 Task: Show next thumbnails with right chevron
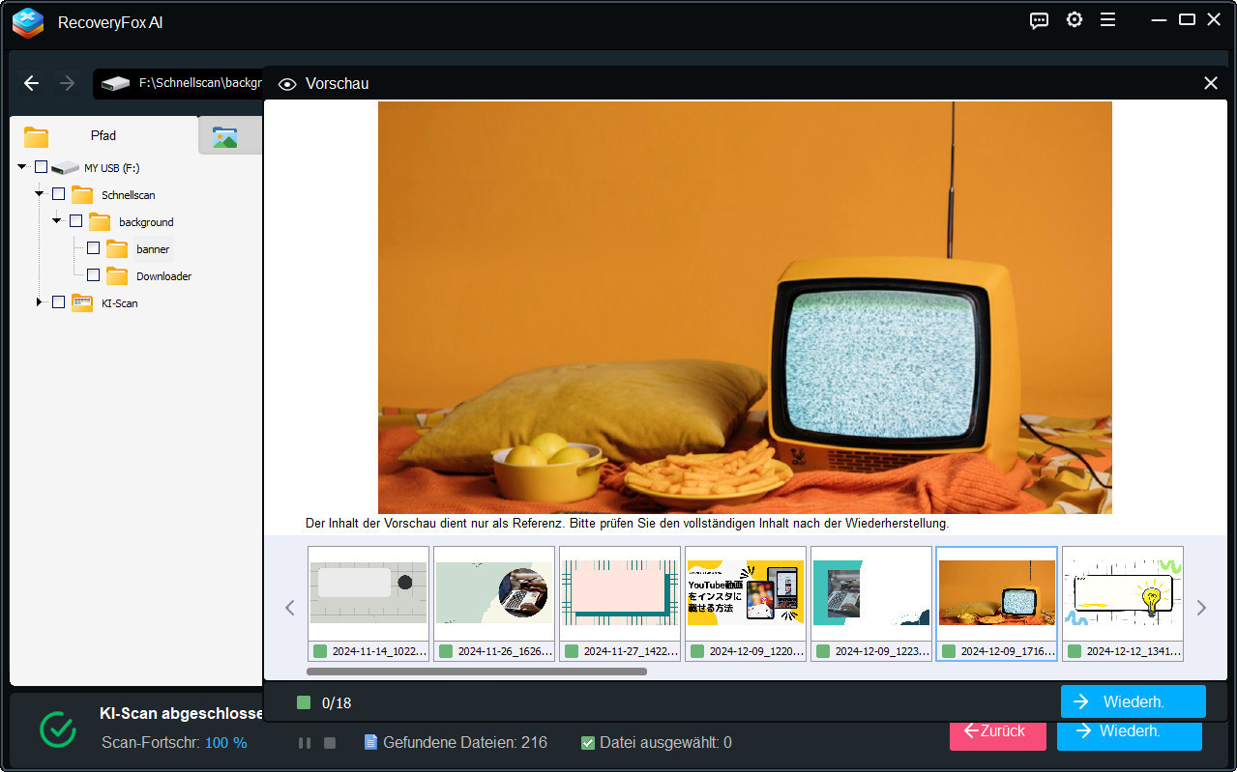click(x=1201, y=608)
